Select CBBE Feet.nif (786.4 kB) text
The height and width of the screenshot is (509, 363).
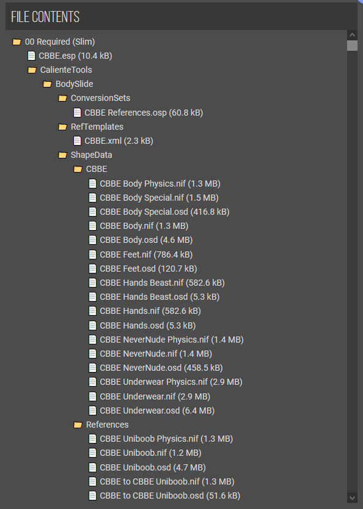coord(146,254)
